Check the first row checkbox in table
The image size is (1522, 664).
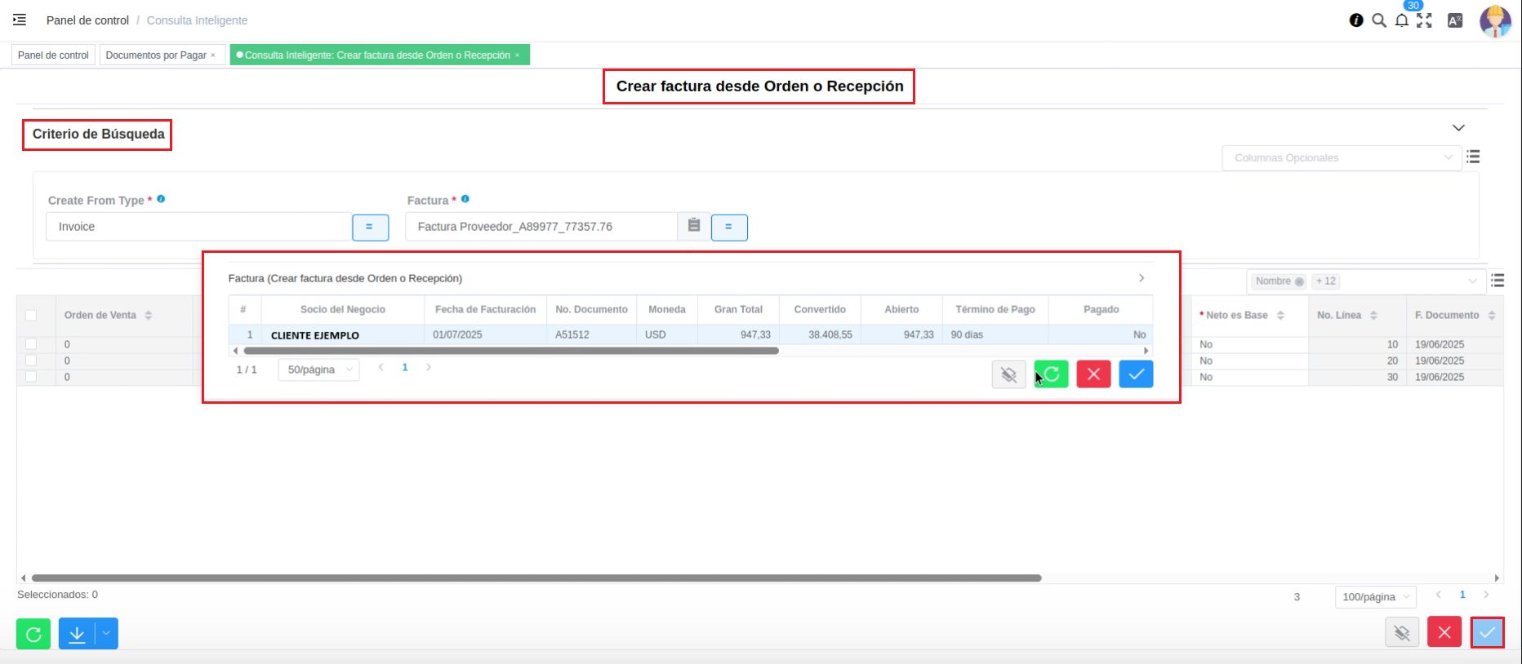tap(31, 344)
